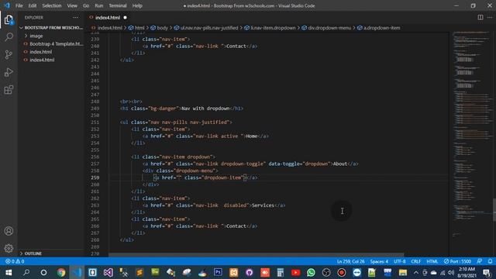Open the Search view in activity bar
The image size is (496, 279).
(x=9, y=37)
